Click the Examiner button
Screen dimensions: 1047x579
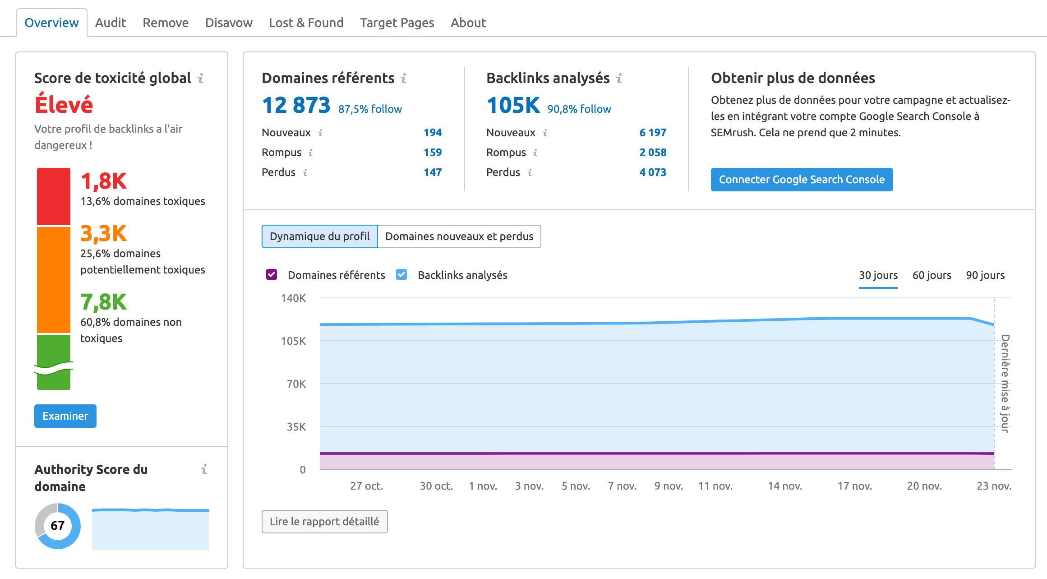(65, 416)
